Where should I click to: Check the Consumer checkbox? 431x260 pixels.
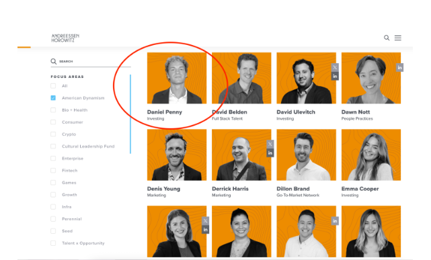click(x=53, y=122)
